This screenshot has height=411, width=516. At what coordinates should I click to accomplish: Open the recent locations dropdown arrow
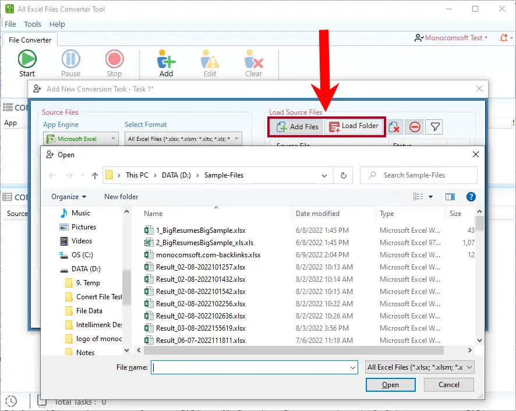pyautogui.click(x=83, y=175)
